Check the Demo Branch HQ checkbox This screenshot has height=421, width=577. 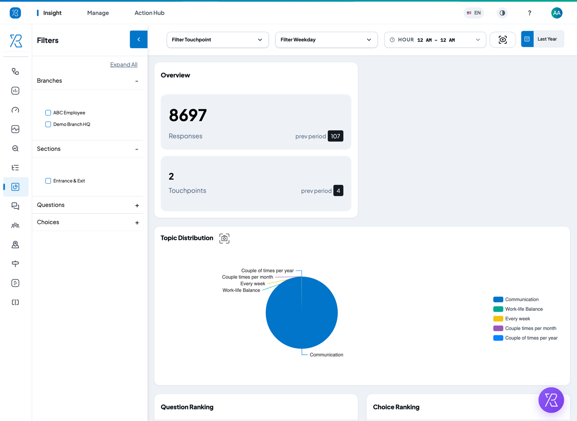click(48, 124)
